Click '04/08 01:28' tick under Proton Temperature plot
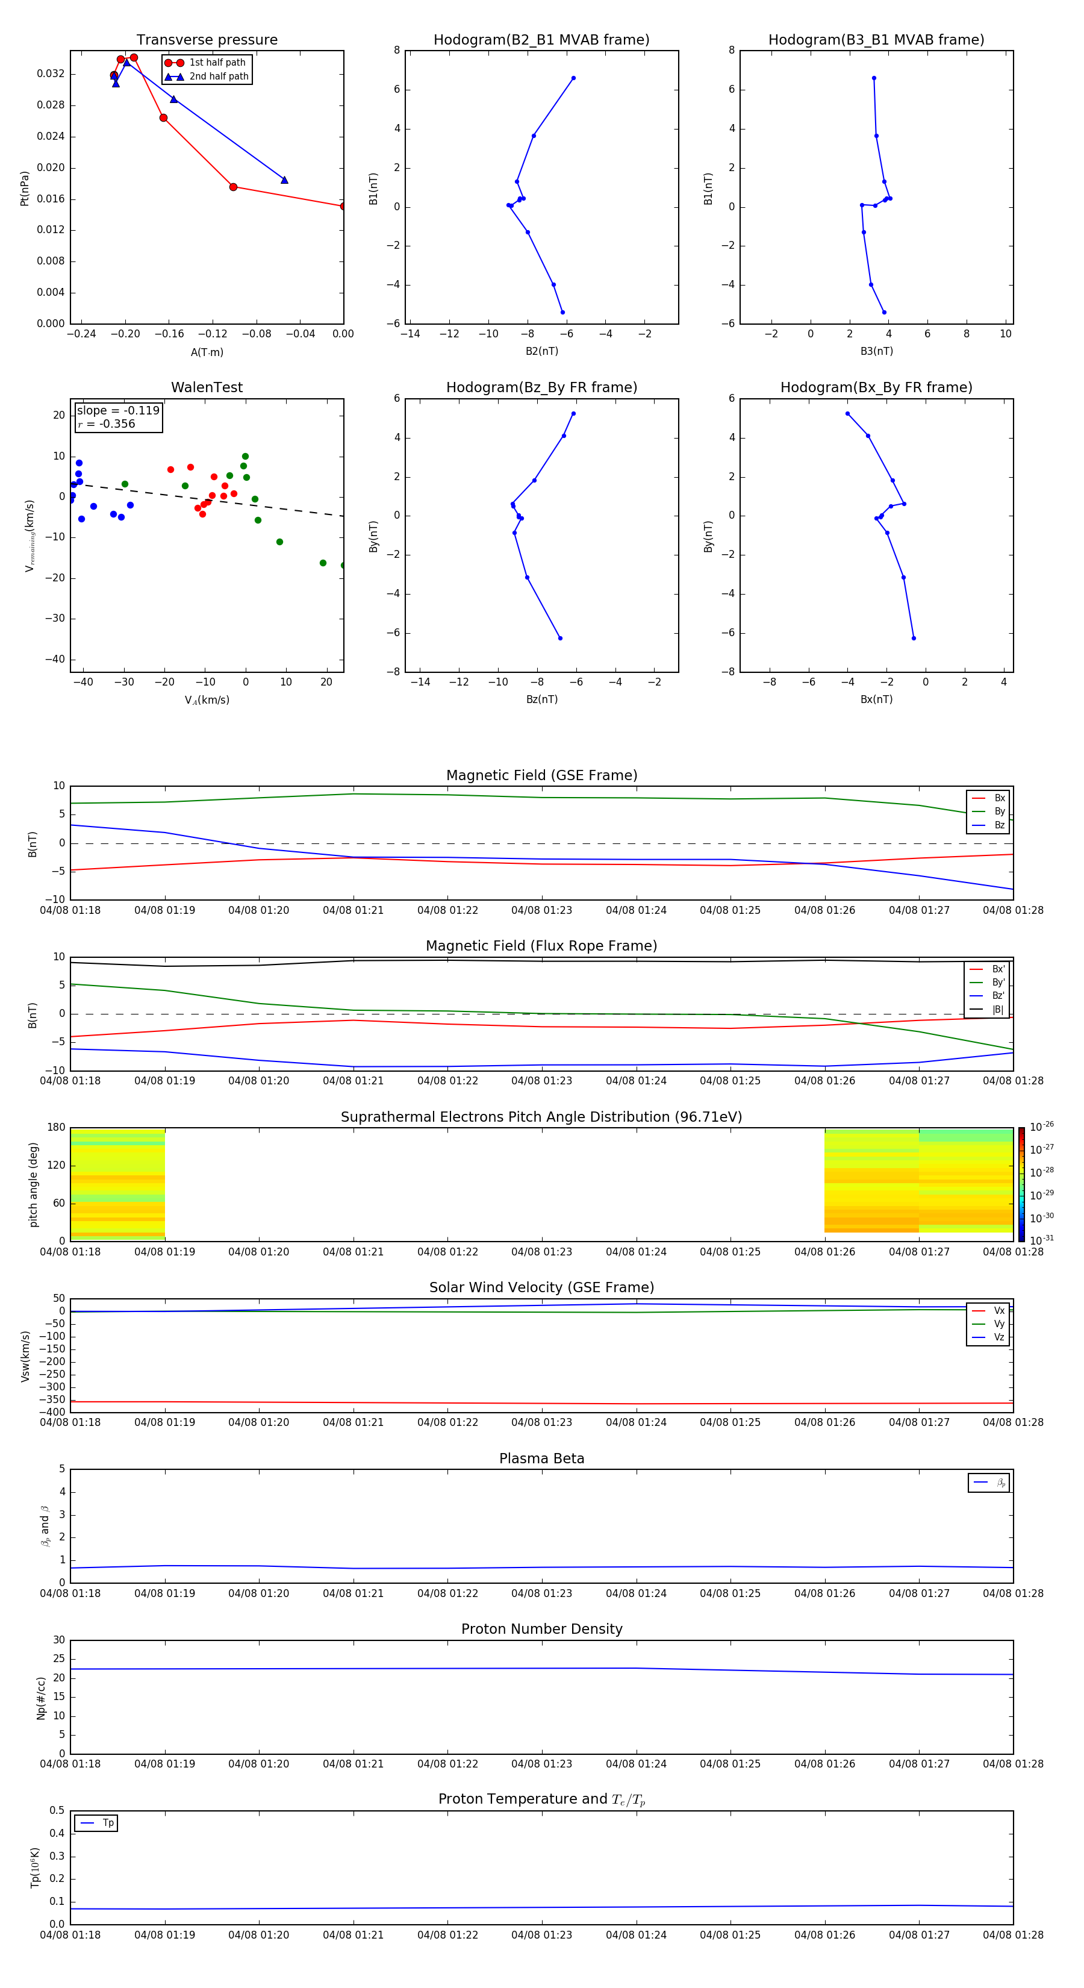 point(1013,1935)
